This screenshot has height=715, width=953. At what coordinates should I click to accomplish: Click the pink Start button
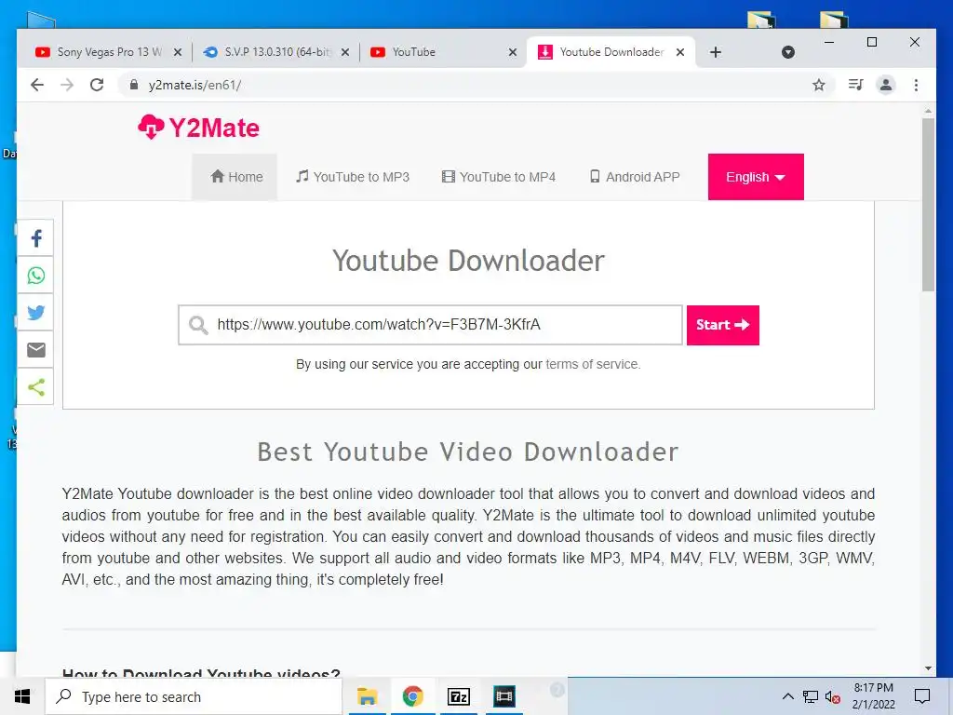722,325
